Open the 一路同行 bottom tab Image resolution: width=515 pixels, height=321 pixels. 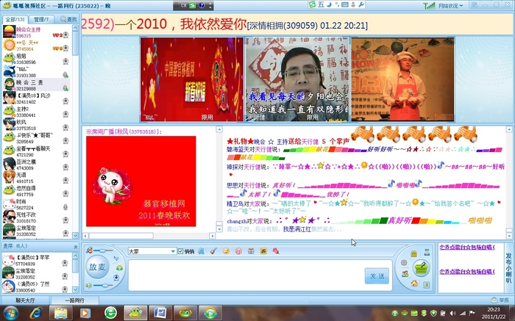coord(74,300)
